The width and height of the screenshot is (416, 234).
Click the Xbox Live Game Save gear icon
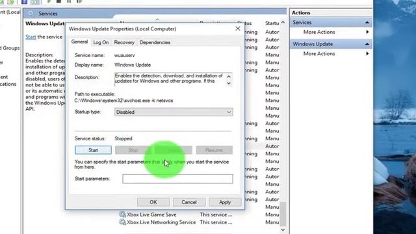coord(122,214)
